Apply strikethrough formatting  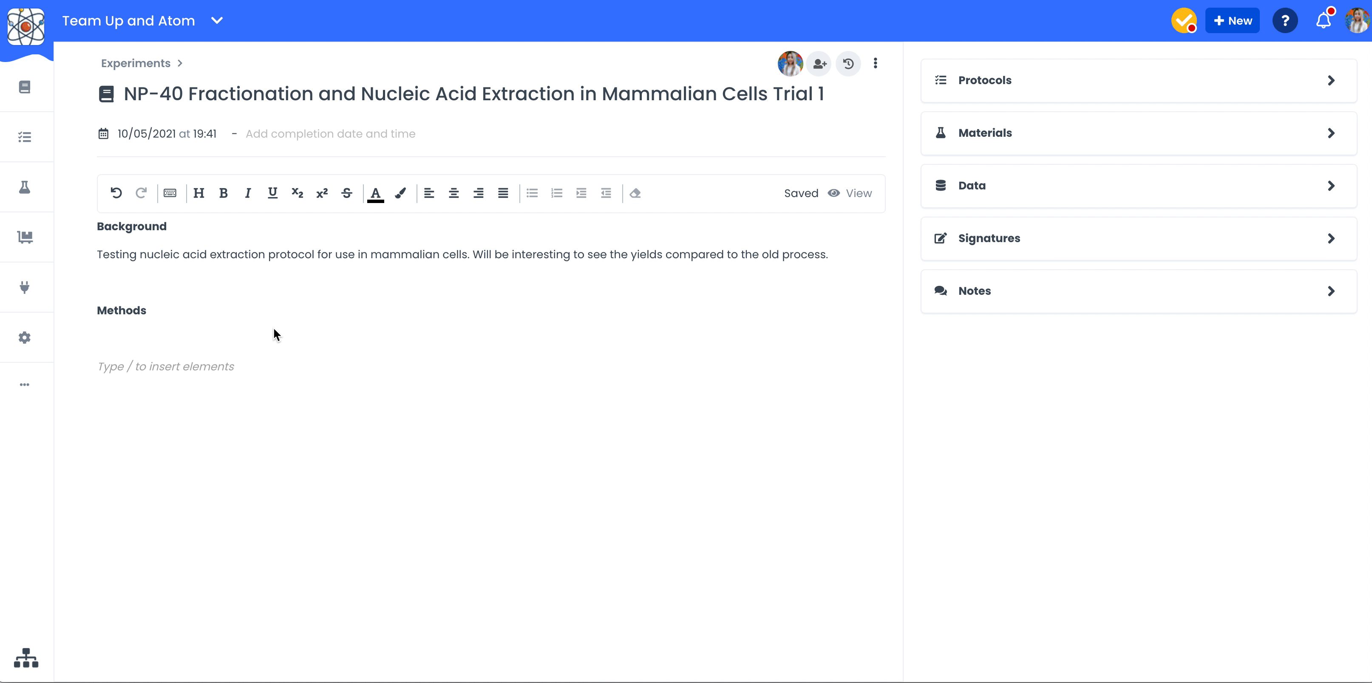point(347,193)
